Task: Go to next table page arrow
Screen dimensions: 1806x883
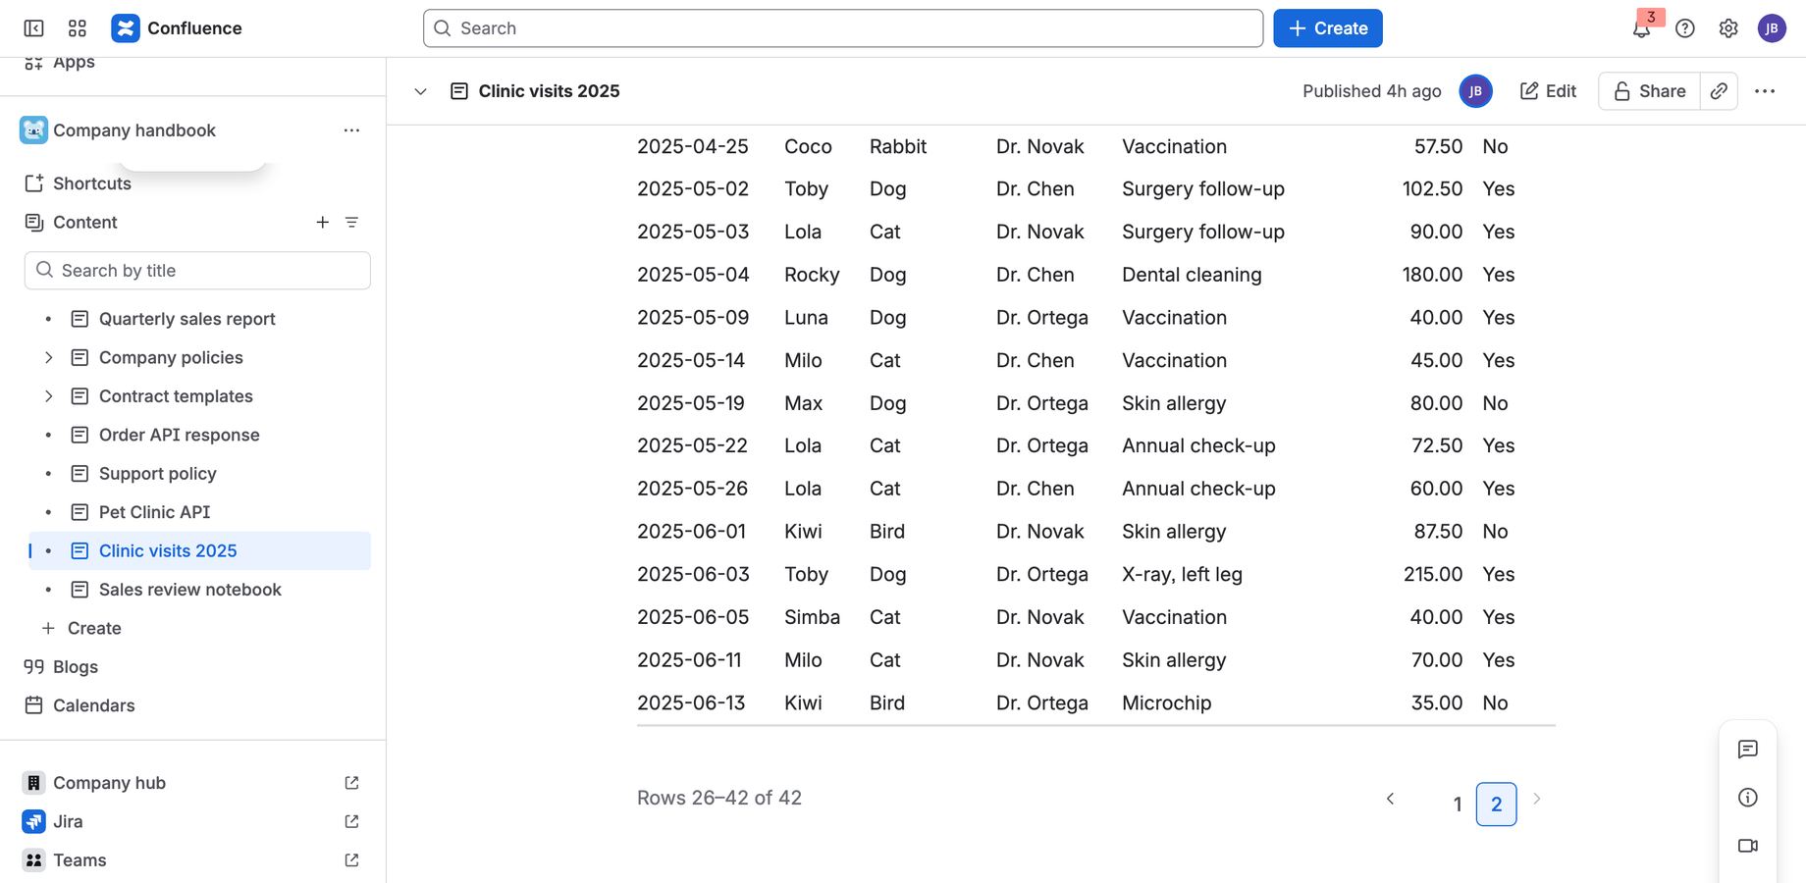Action: click(1537, 800)
